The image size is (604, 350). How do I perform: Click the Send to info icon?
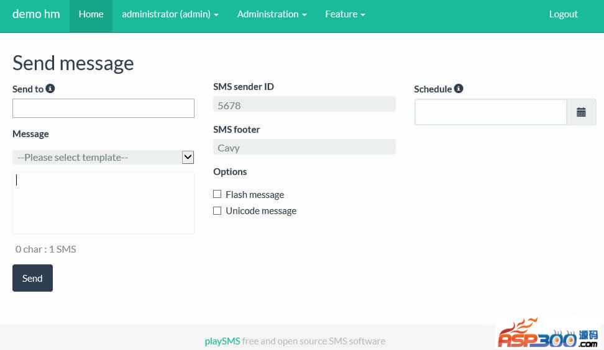click(x=50, y=89)
